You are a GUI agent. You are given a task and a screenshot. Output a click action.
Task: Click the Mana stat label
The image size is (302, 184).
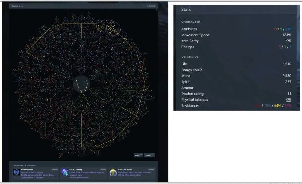186,76
